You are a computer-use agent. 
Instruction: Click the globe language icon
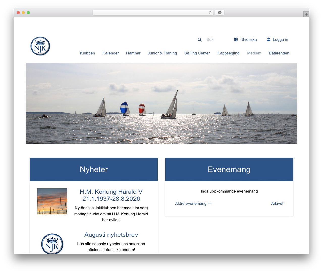click(236, 39)
